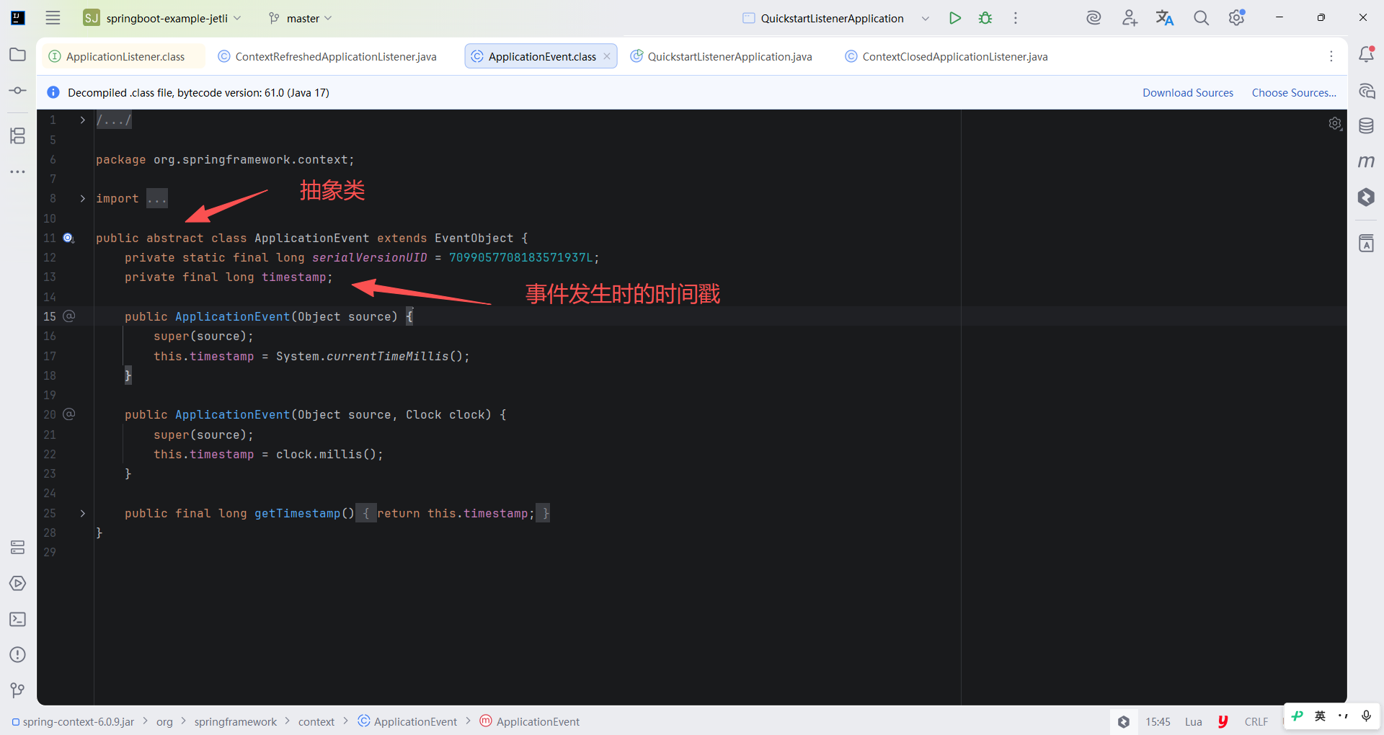Screen dimensions: 1384x735
Task: Click the Download Sources link
Action: 1188,92
